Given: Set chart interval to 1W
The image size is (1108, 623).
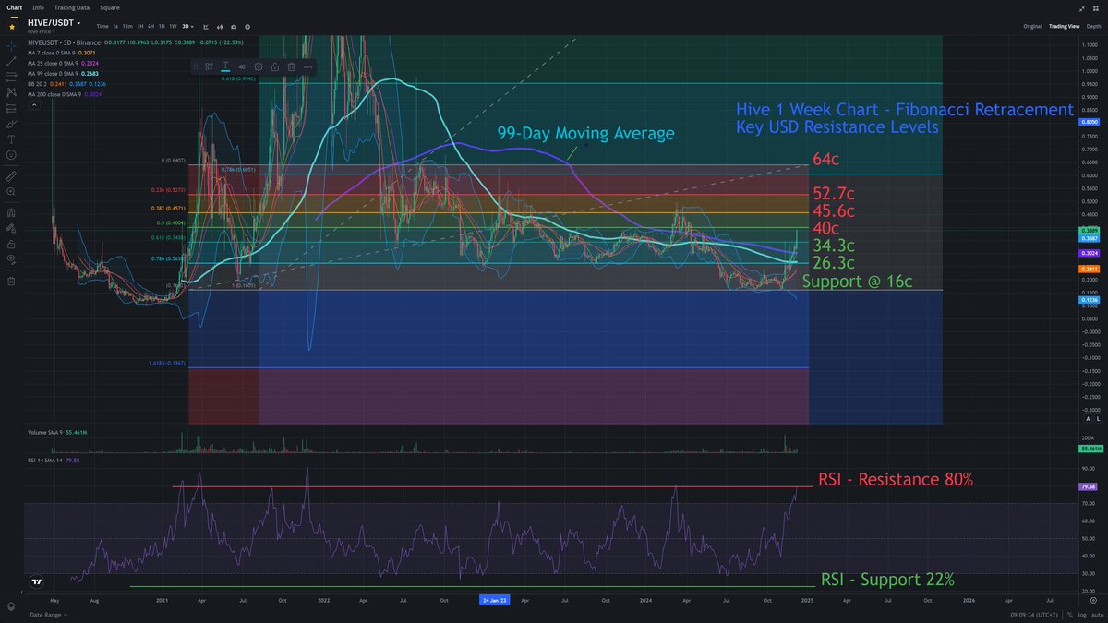Looking at the screenshot, I should click(x=173, y=27).
